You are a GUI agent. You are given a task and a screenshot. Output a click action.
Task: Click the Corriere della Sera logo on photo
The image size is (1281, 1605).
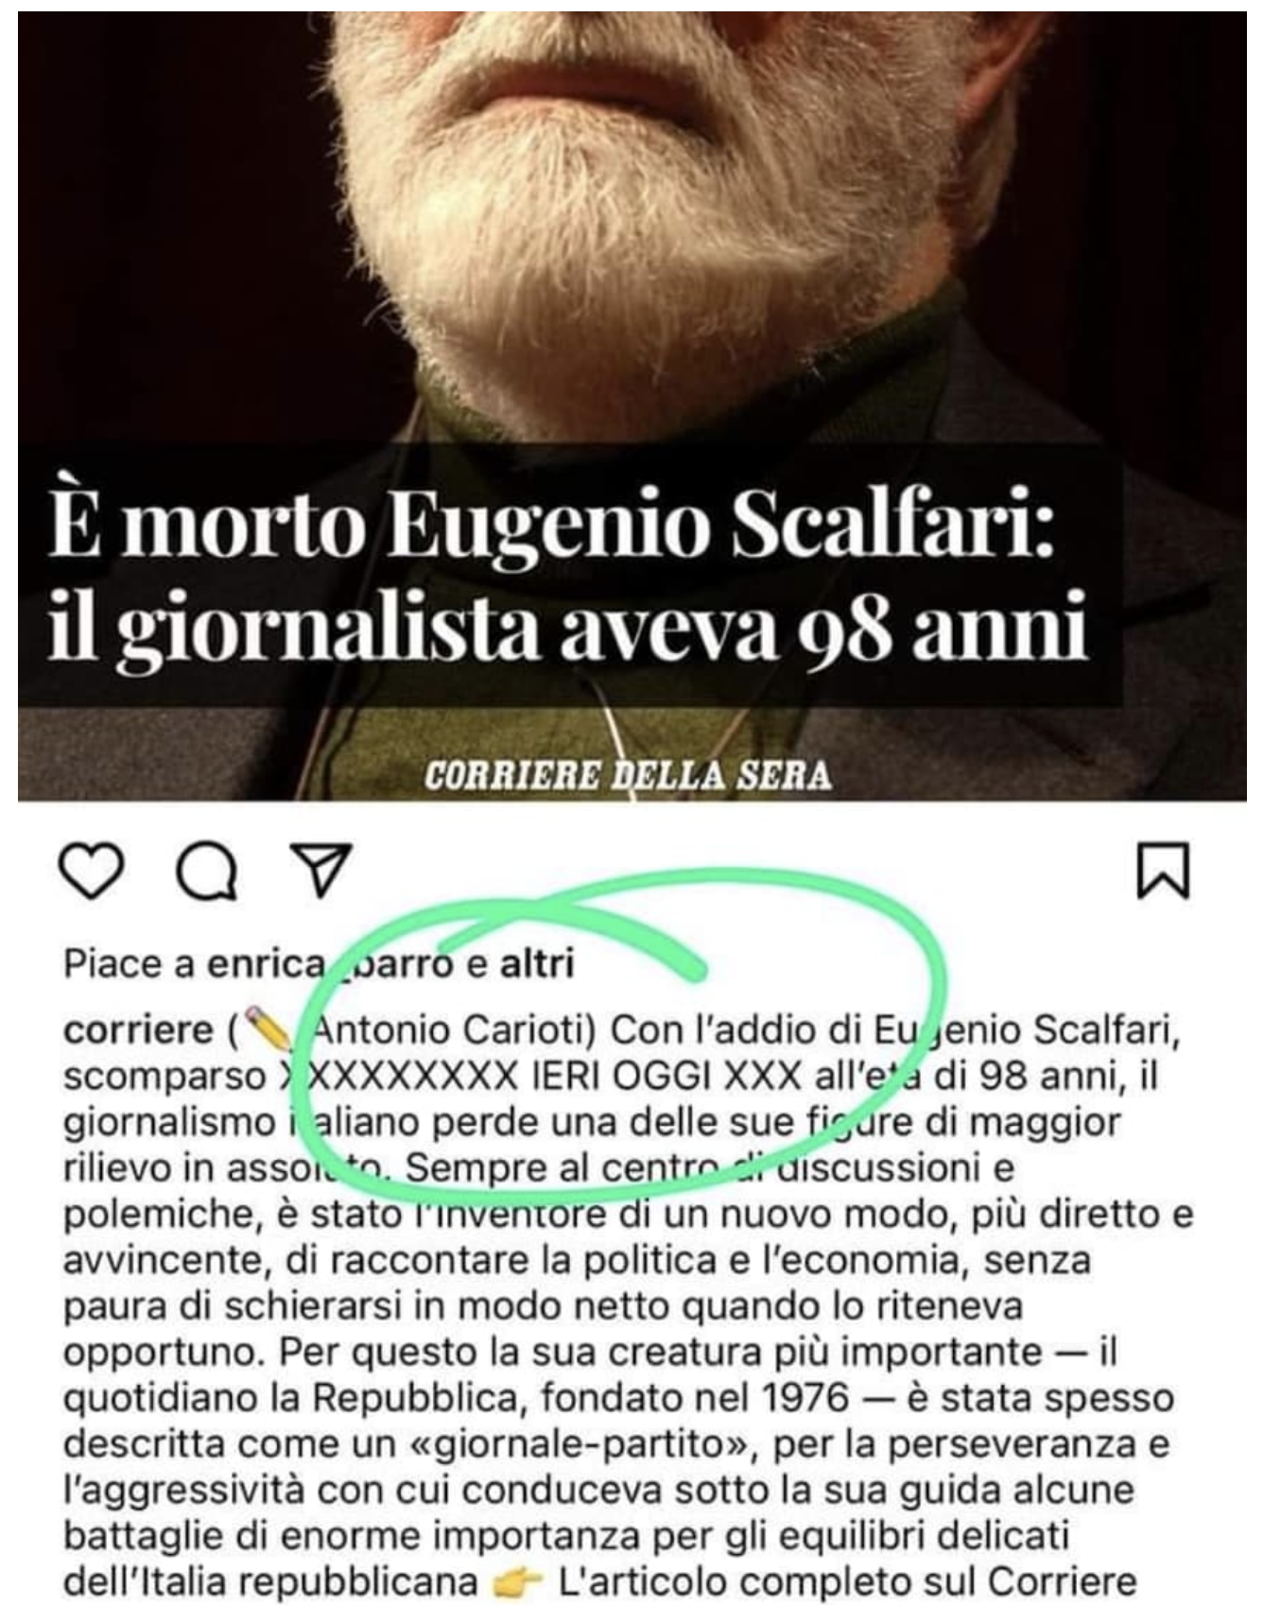[x=628, y=775]
